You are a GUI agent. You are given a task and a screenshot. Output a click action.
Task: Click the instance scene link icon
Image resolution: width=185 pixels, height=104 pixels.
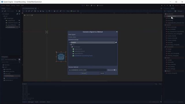point(5,11)
